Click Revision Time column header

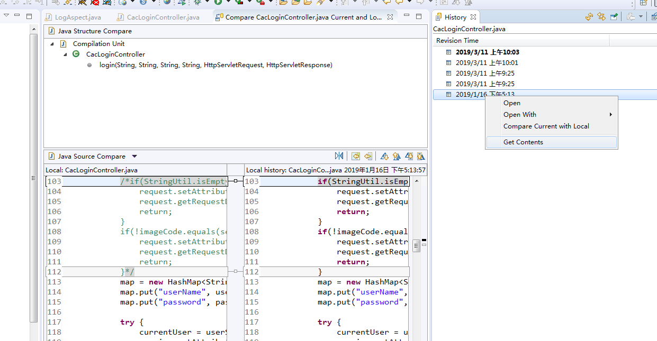pos(521,41)
